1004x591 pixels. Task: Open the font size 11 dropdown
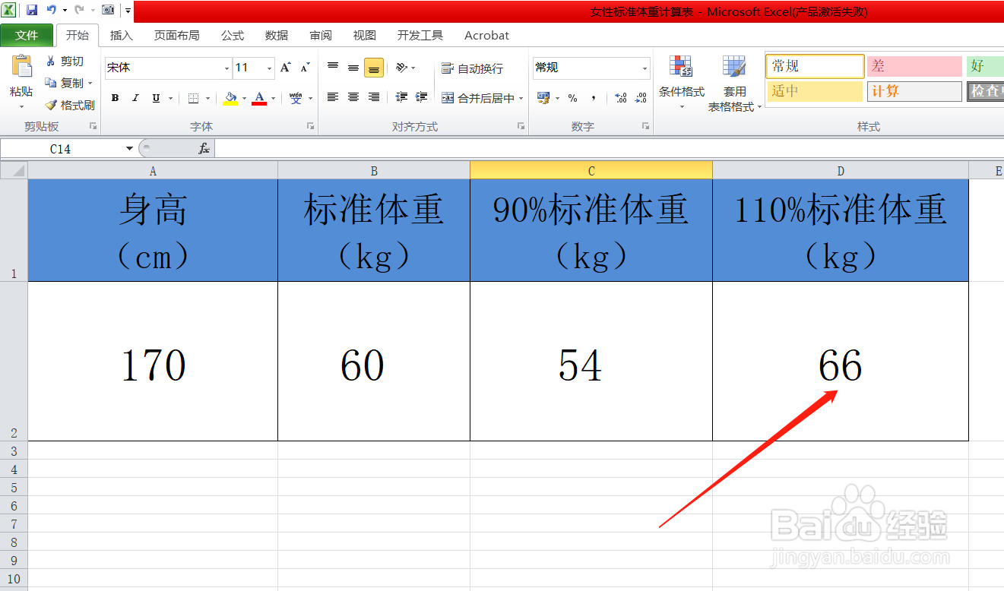269,68
